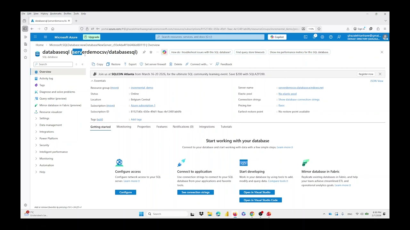The height and width of the screenshot is (230, 410).
Task: Click the Restore toolbar command
Action: click(113, 64)
